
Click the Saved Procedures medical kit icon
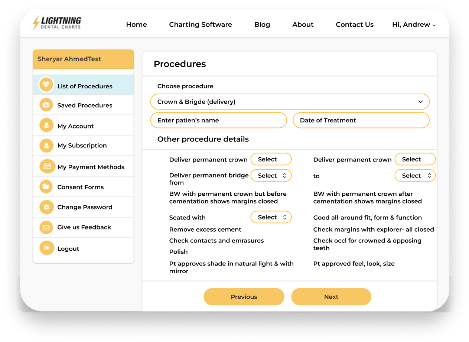click(x=46, y=105)
